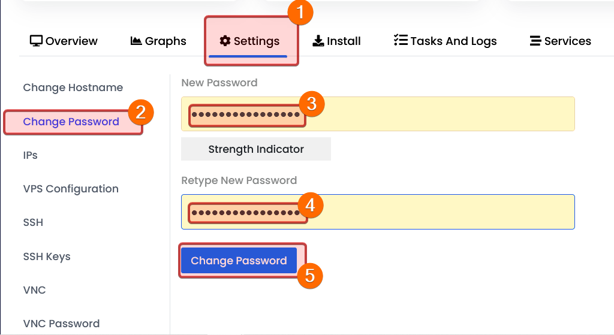Go to the IPs settings section
Viewport: 614px width, 335px height.
point(30,155)
